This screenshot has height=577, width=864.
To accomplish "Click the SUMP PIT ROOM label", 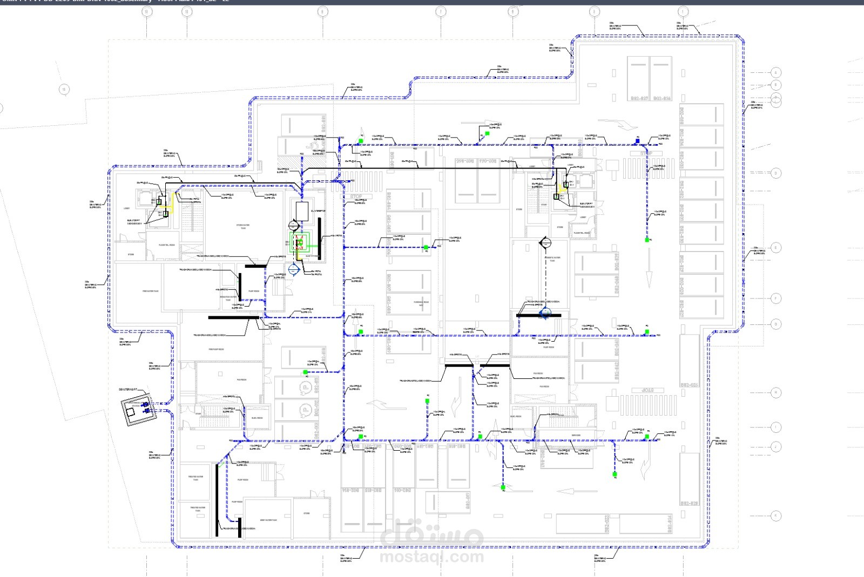I will pyautogui.click(x=313, y=256).
